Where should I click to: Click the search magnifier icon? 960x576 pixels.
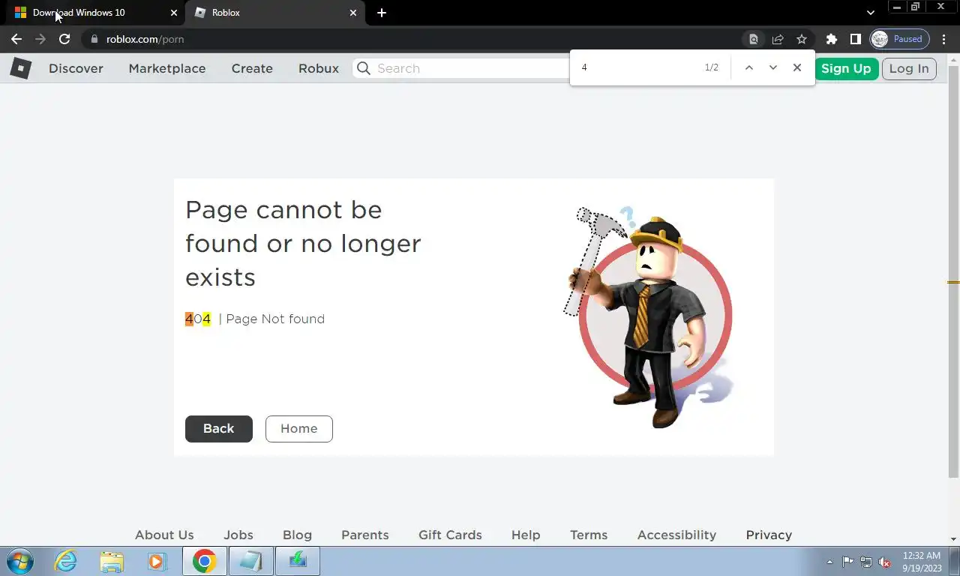(364, 68)
